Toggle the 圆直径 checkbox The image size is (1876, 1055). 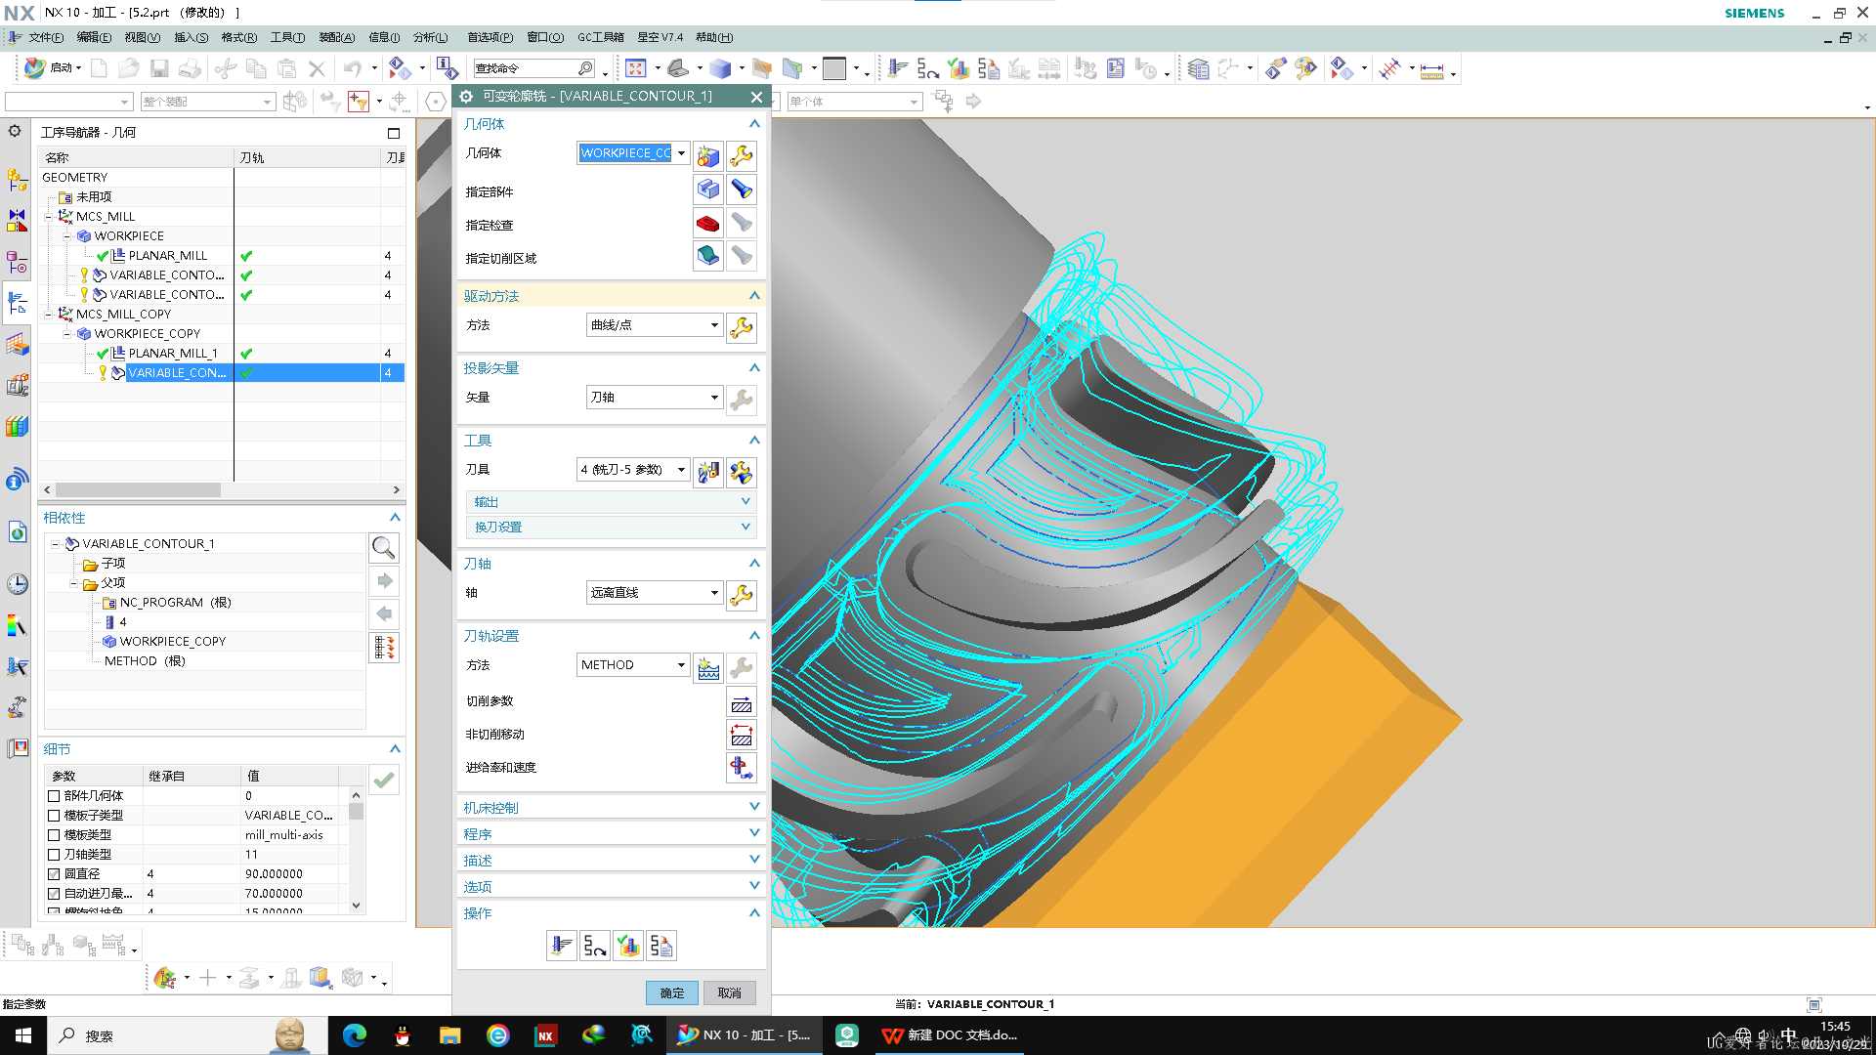pos(54,874)
